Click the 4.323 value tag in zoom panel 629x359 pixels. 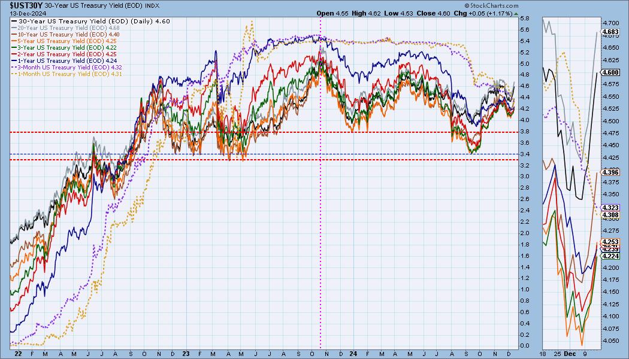[610, 208]
